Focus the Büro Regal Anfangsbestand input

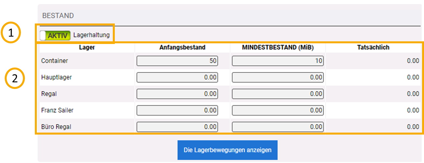click(x=177, y=127)
